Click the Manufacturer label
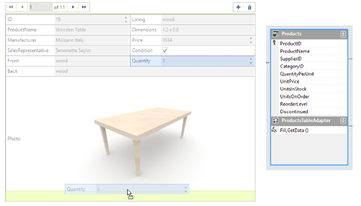 (22, 40)
